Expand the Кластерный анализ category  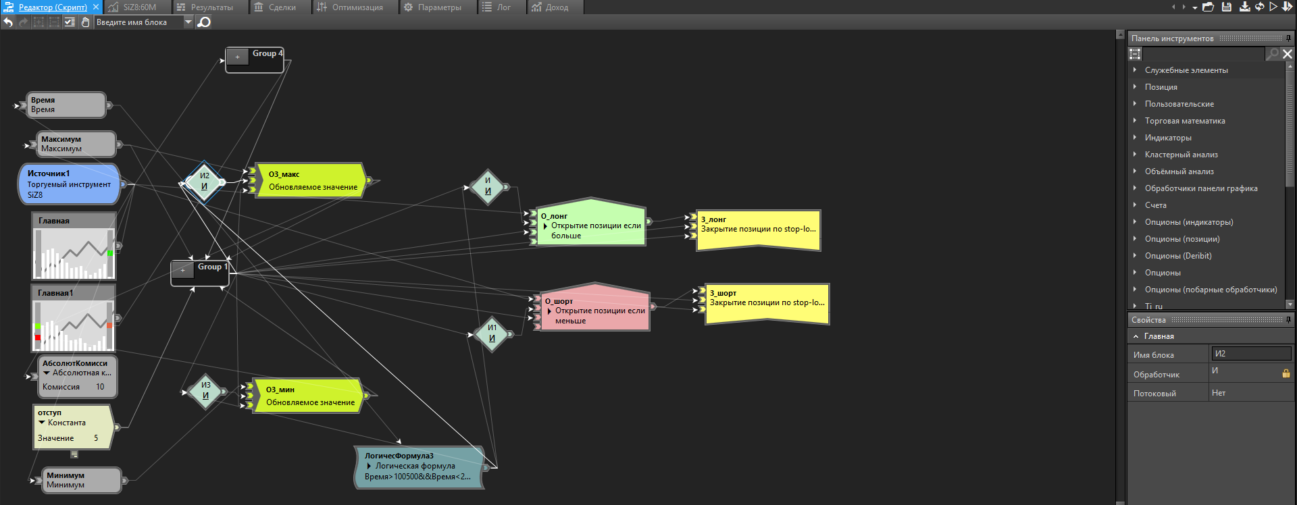[1135, 155]
